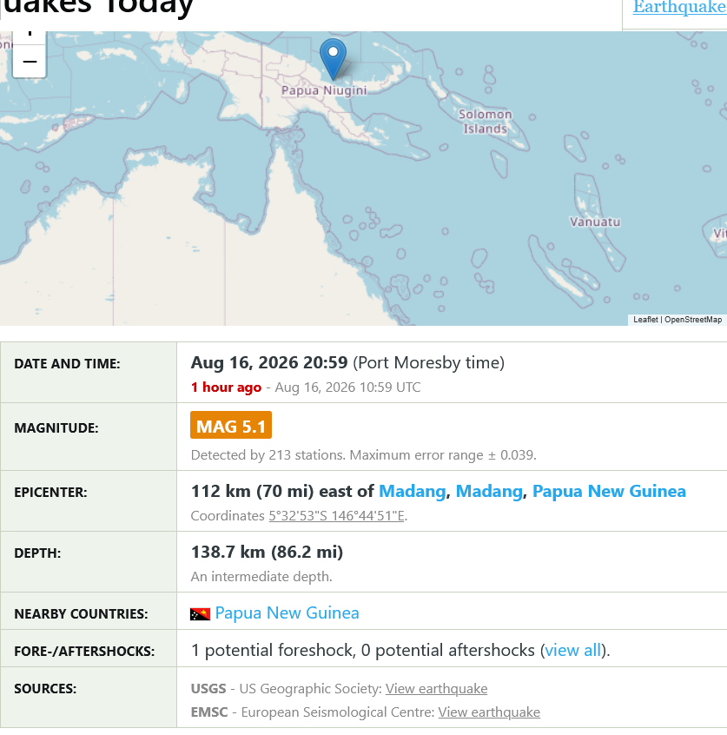Click 'Detected by 213 stations' text

click(x=268, y=455)
